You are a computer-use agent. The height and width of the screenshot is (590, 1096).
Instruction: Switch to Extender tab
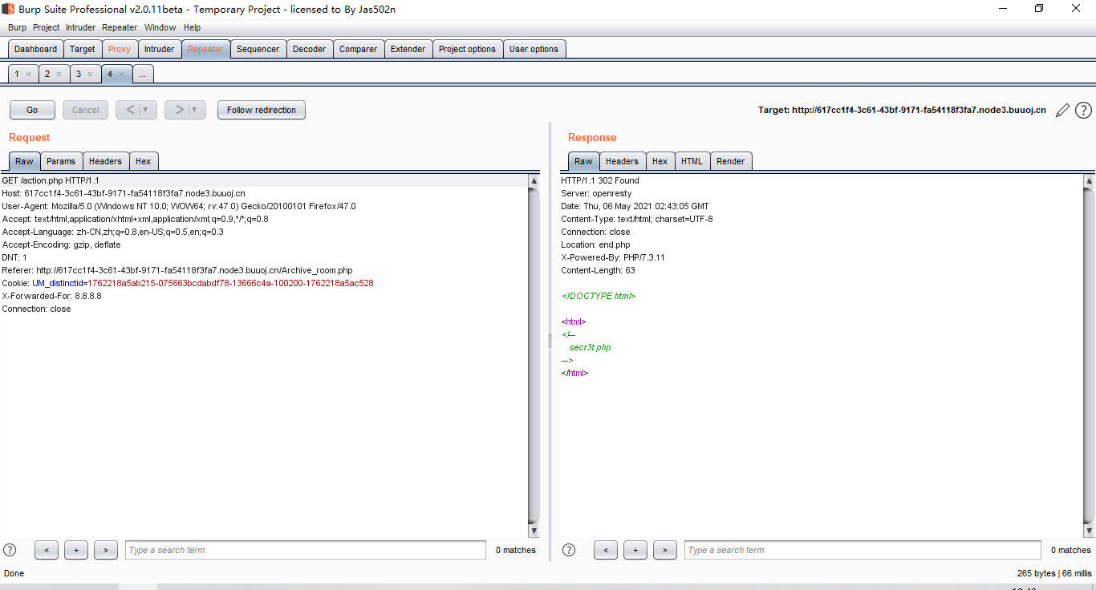(x=408, y=49)
